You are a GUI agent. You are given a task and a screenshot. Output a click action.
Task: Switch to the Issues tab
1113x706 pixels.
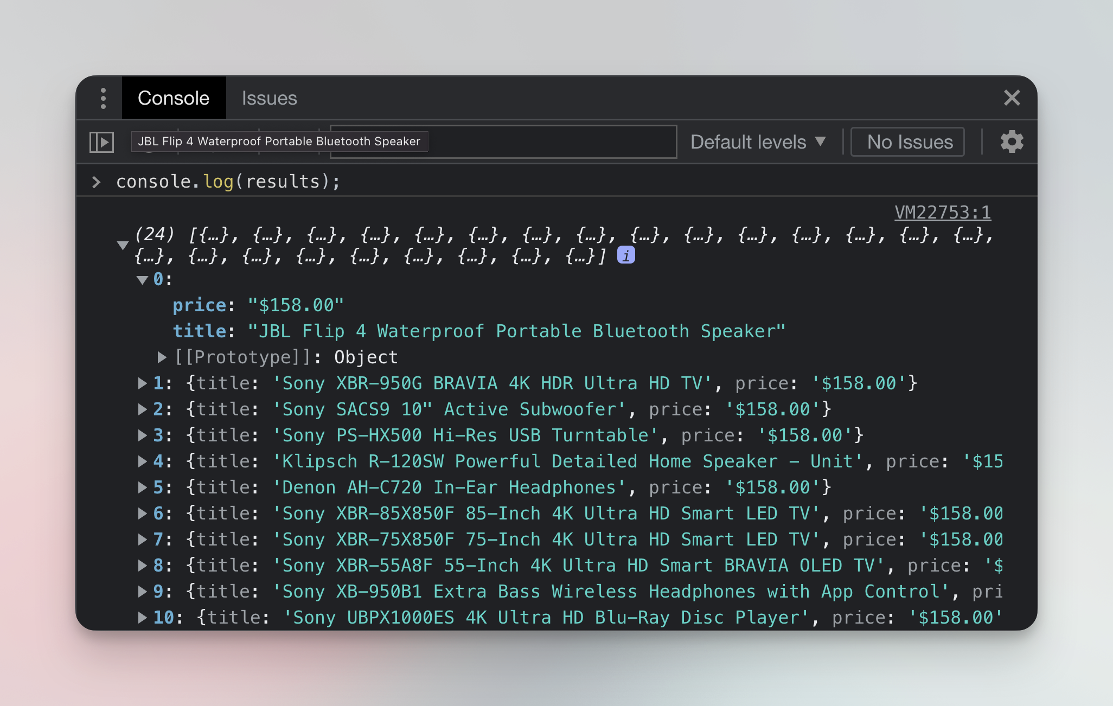click(269, 98)
